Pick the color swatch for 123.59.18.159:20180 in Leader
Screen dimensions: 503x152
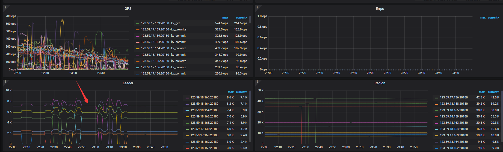pos(187,148)
